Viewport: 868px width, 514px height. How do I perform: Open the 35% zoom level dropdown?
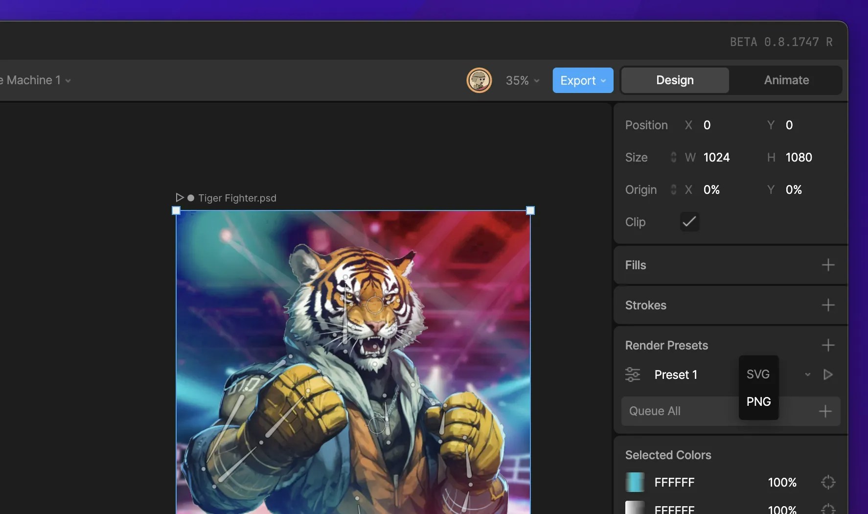tap(522, 80)
